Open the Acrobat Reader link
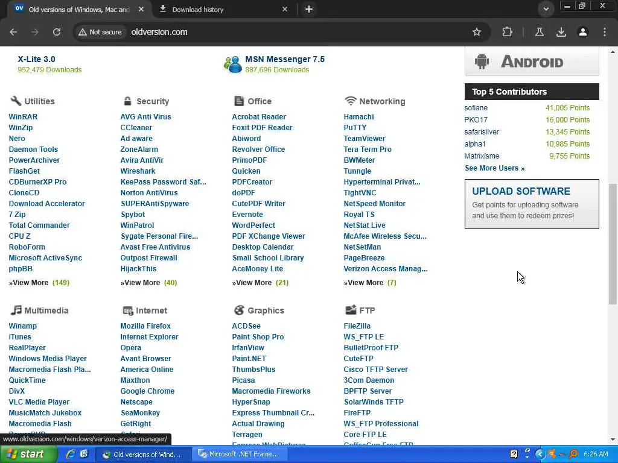The image size is (618, 463). 259,116
